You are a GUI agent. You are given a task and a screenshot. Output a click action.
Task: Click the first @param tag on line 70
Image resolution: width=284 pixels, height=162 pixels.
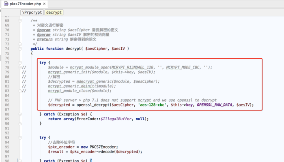coord(44,30)
